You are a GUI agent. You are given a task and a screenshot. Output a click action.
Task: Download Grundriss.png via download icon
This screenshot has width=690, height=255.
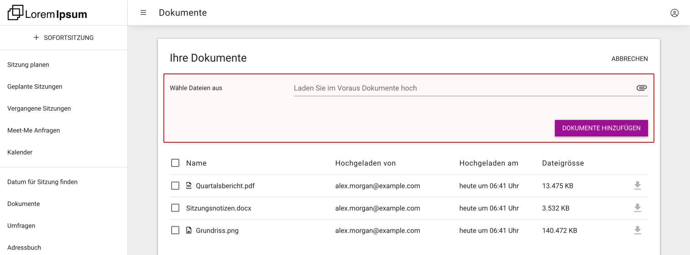[x=638, y=230]
